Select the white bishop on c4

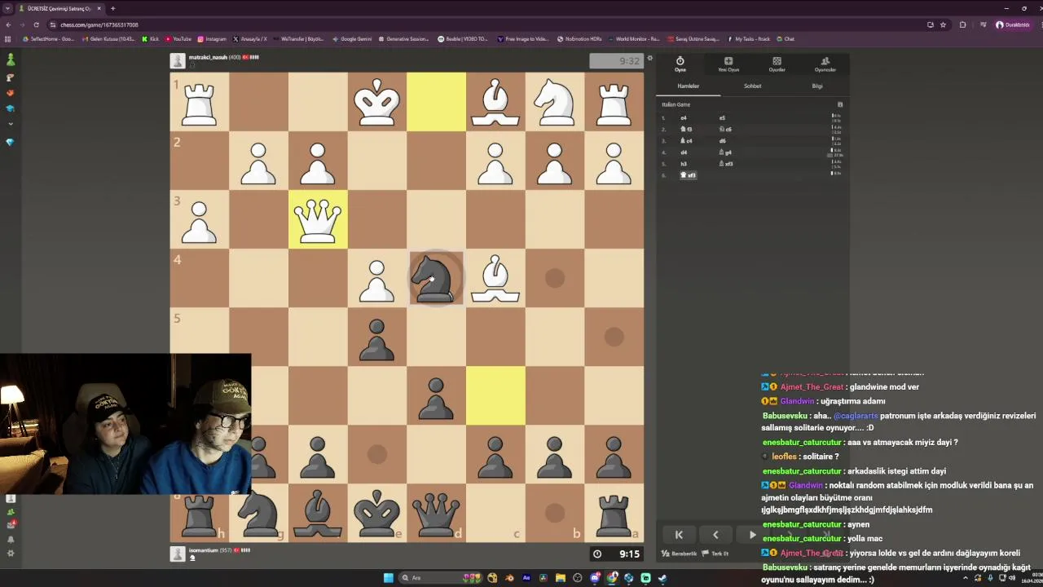click(495, 278)
